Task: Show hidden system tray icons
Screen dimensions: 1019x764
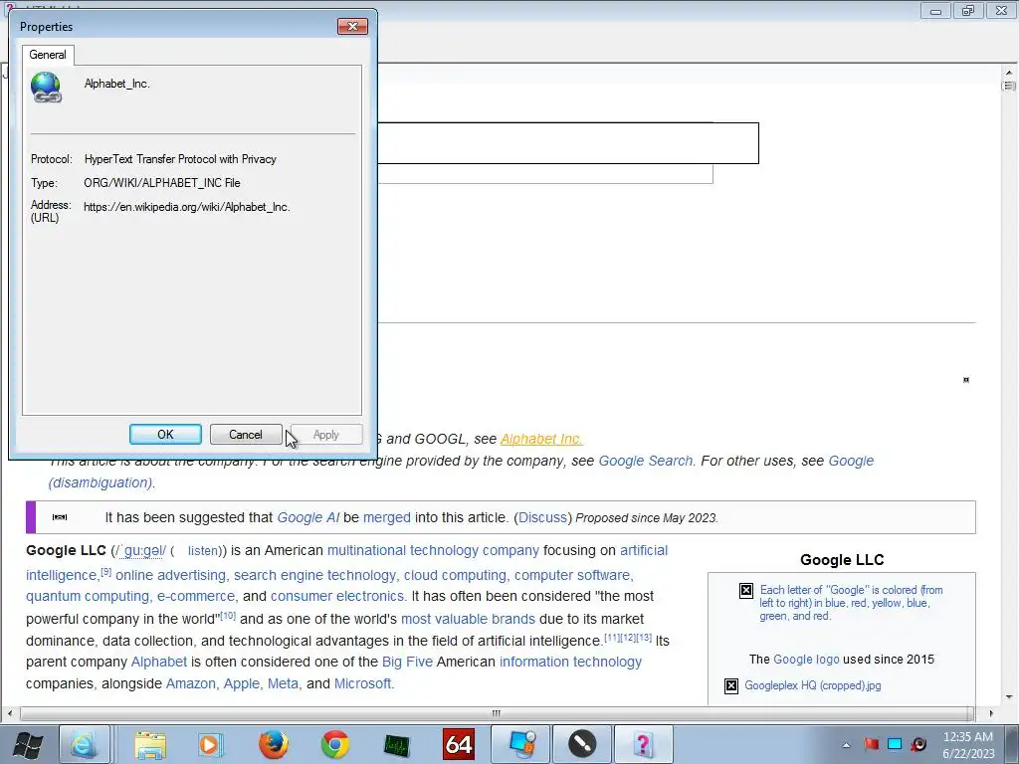Action: [x=846, y=745]
